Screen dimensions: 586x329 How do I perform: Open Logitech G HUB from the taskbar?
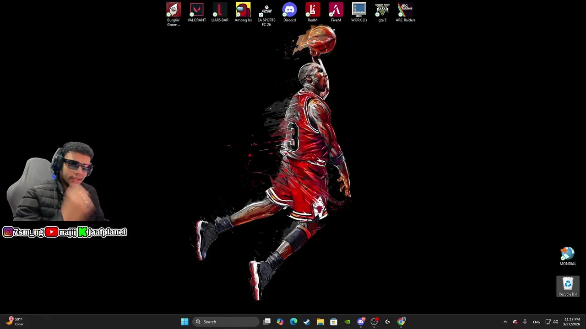pos(387,322)
